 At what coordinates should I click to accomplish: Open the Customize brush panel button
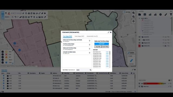click(x=131, y=53)
